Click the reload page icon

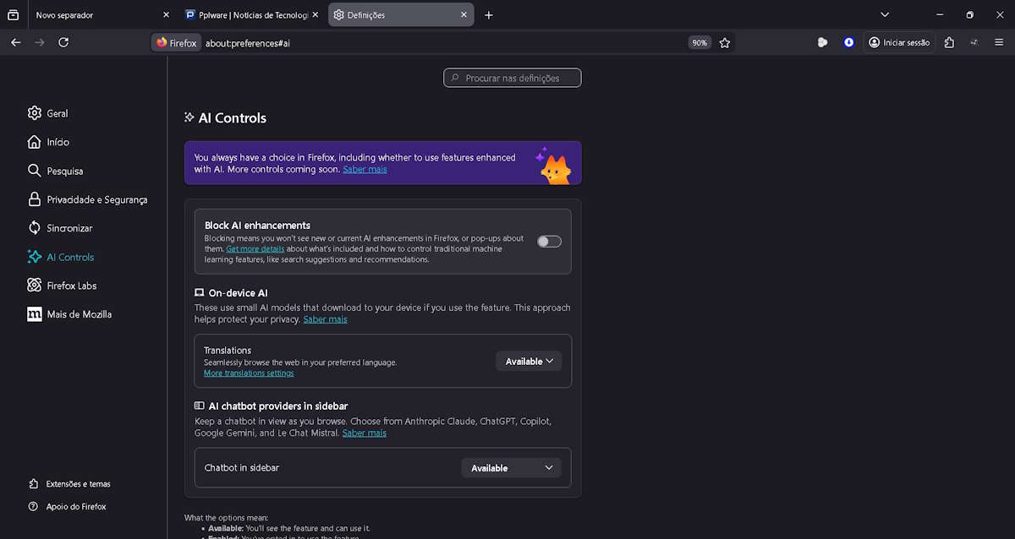[x=63, y=42]
